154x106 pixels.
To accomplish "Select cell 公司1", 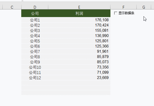I will click(x=35, y=20).
